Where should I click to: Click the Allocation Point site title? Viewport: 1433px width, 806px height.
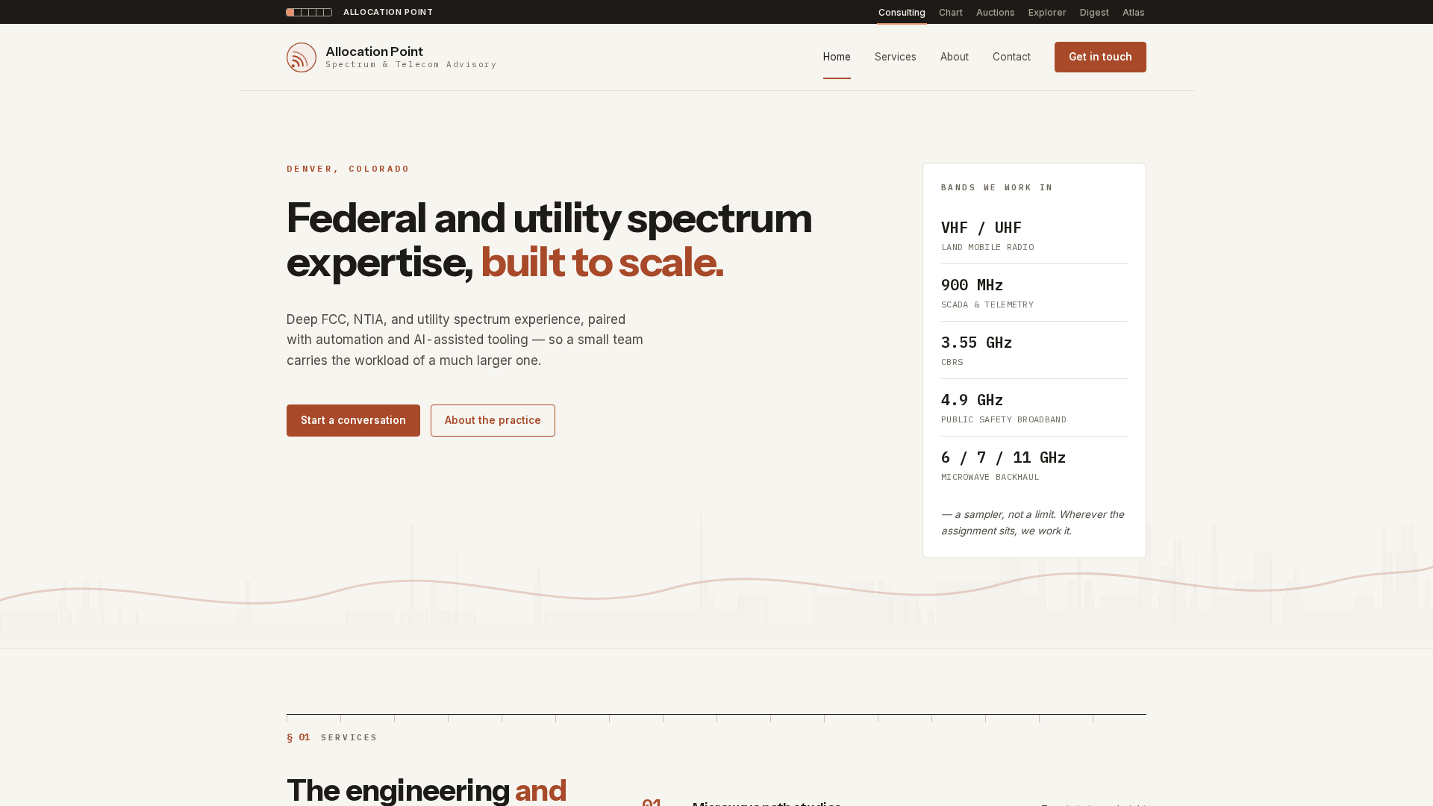[374, 51]
